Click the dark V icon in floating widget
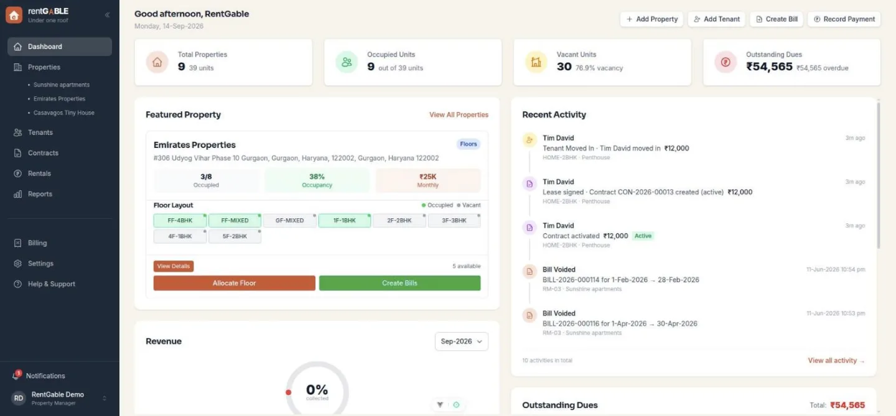This screenshot has width=896, height=416. [440, 405]
